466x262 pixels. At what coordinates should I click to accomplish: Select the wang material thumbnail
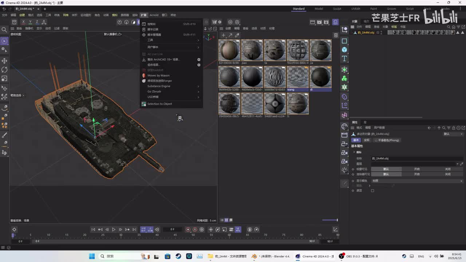click(x=297, y=77)
